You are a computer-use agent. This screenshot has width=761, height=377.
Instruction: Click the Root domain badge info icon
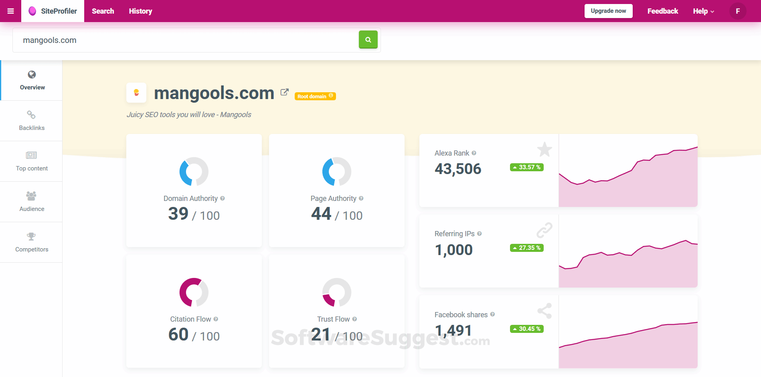(x=330, y=96)
